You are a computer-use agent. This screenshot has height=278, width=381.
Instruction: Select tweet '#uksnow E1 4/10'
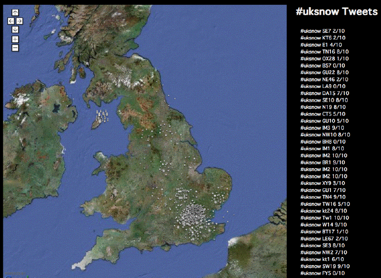(x=321, y=45)
